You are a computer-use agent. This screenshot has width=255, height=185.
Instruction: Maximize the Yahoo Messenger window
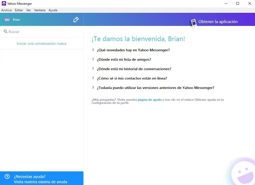point(238,3)
